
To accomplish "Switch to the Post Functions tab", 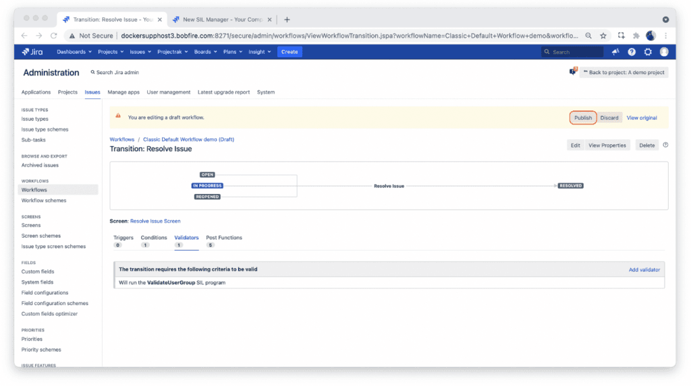I will 224,240.
